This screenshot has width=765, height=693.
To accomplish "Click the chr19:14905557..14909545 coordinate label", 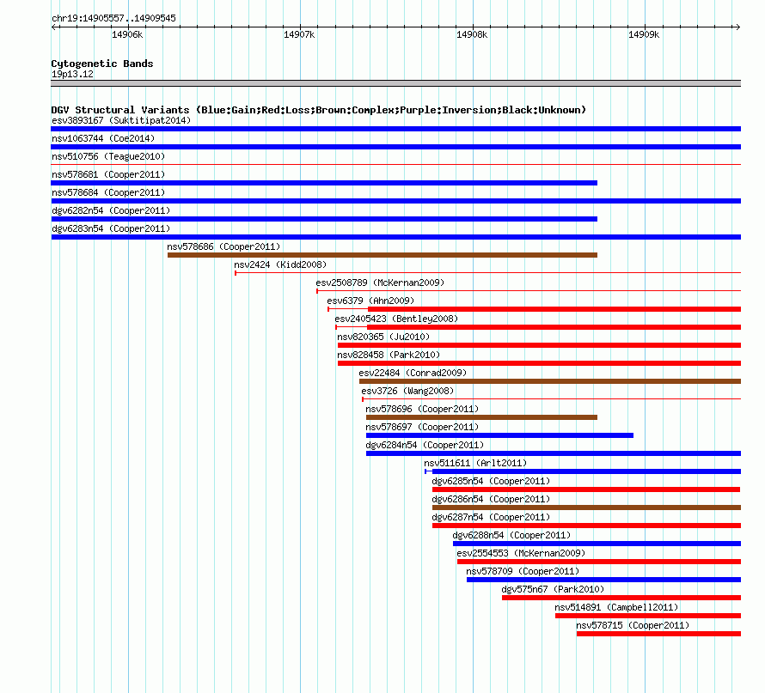I will (113, 18).
